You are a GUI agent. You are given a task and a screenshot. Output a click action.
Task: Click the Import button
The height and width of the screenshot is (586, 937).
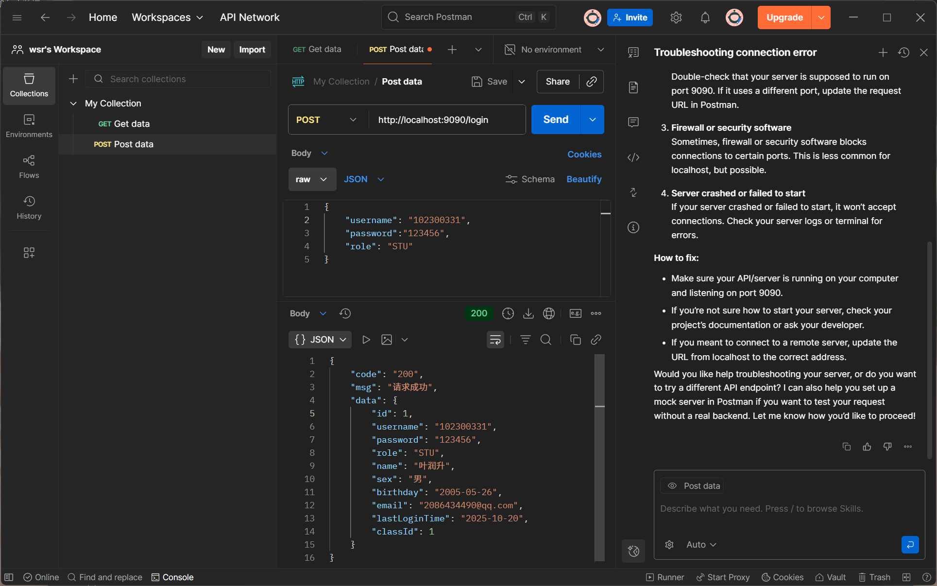coord(252,50)
